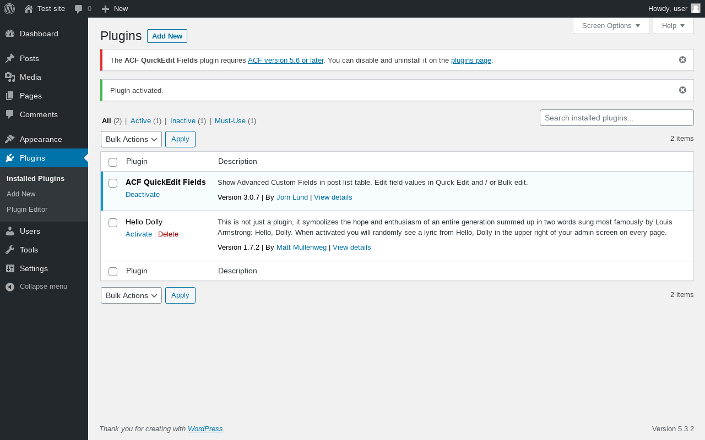This screenshot has width=705, height=440.
Task: Check the ACF QuickEdit Fields plugin checkbox
Action: click(113, 183)
